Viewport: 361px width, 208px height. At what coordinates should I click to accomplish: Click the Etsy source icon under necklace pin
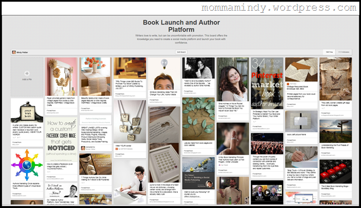117,149
